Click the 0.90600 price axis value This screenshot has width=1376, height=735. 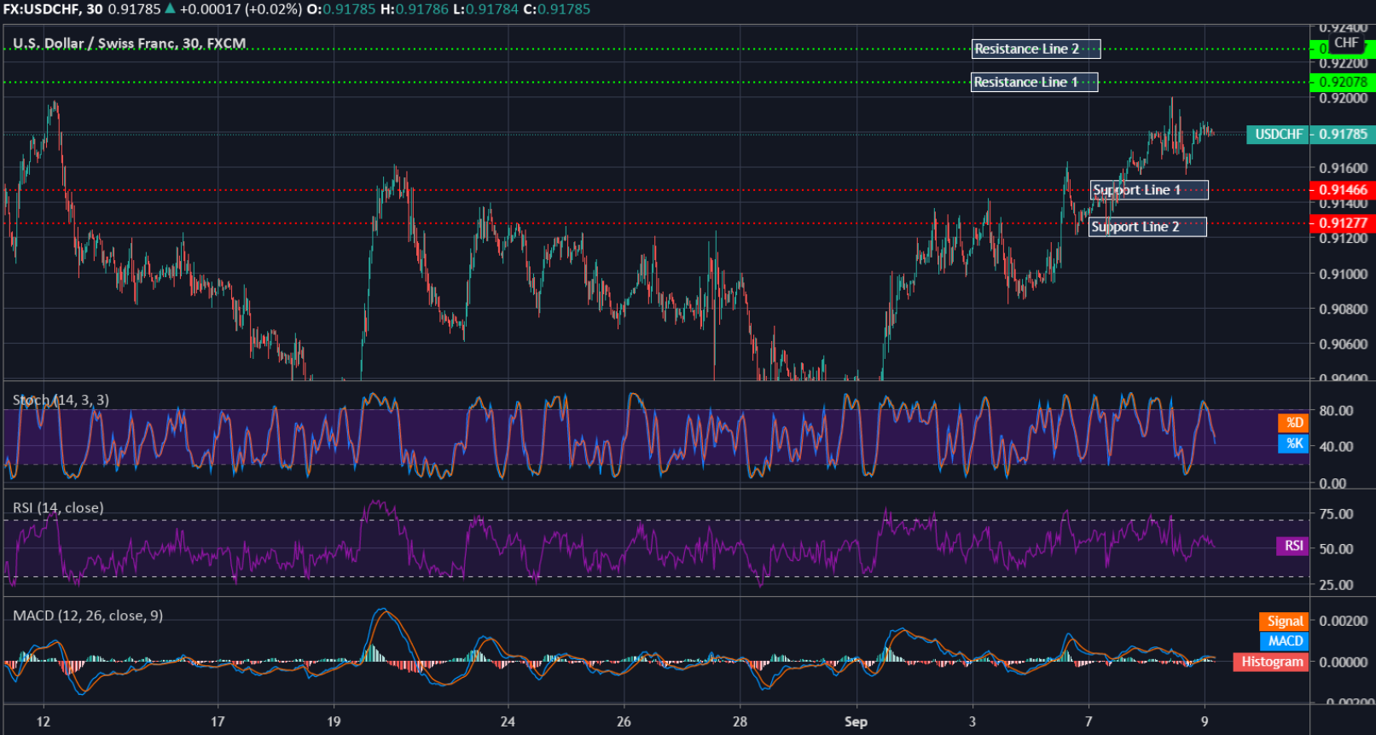coord(1343,344)
